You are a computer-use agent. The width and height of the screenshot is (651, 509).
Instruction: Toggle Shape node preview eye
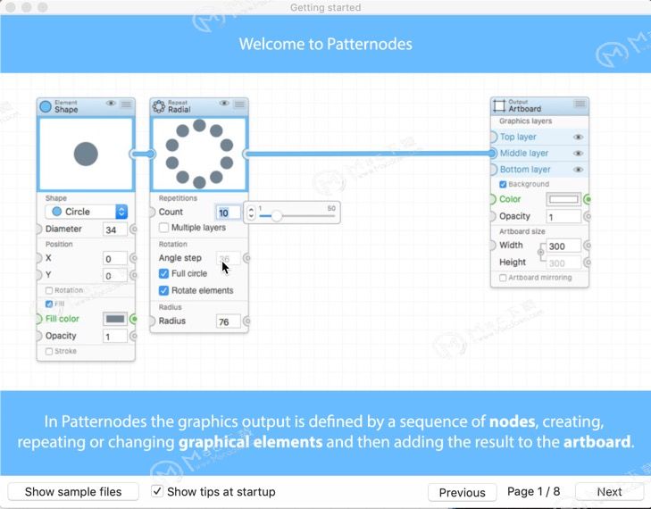pyautogui.click(x=111, y=104)
